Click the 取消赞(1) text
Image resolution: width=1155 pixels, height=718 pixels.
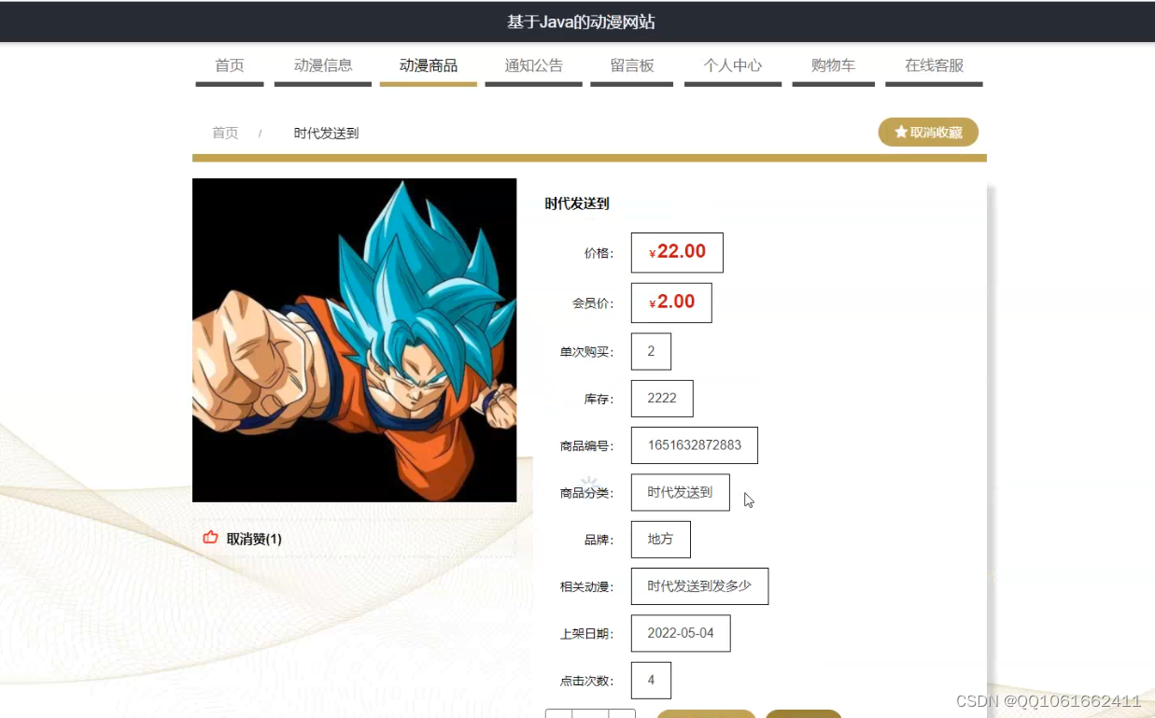click(x=254, y=539)
